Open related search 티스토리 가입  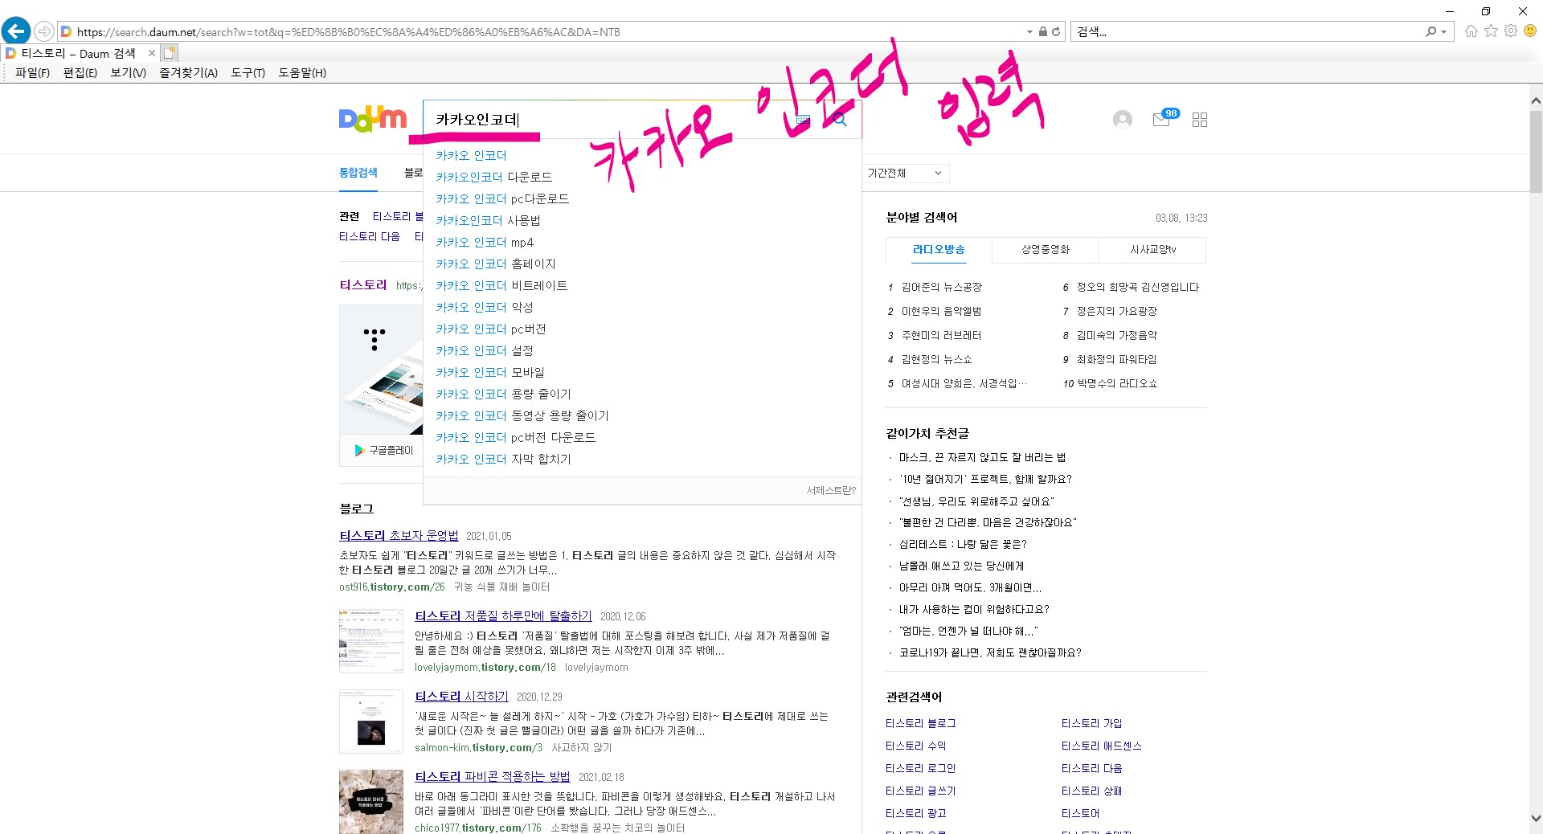1091,723
